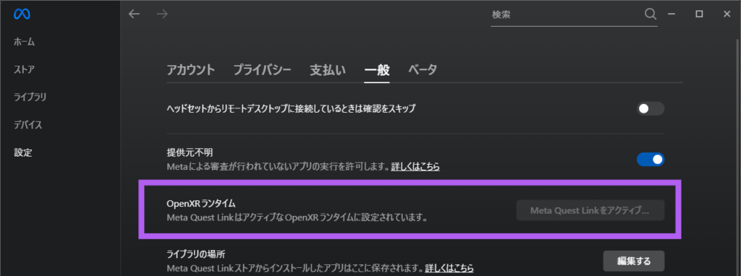
Task: Select the ベータ tab
Action: (x=423, y=70)
